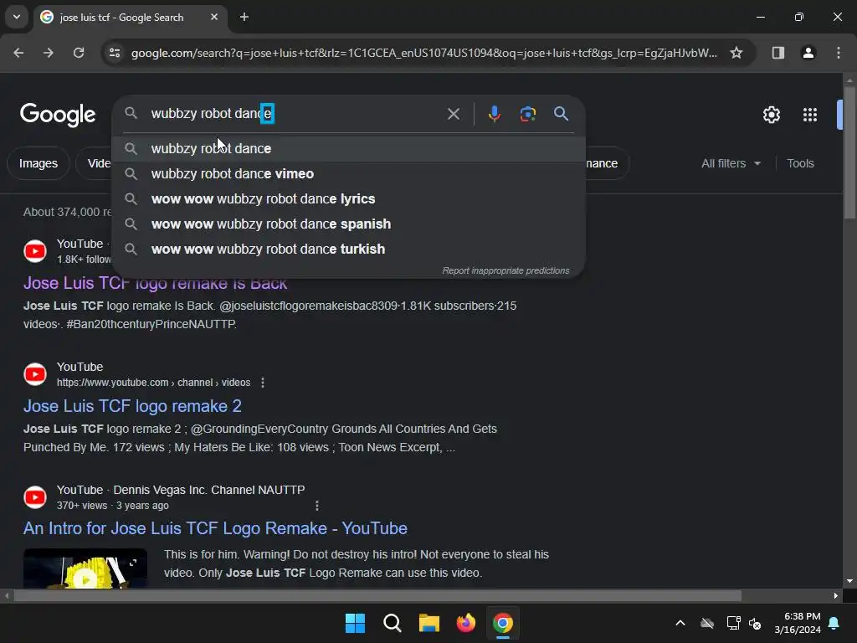Click Report inappropriate predictions
The width and height of the screenshot is (857, 643).
[x=505, y=270]
